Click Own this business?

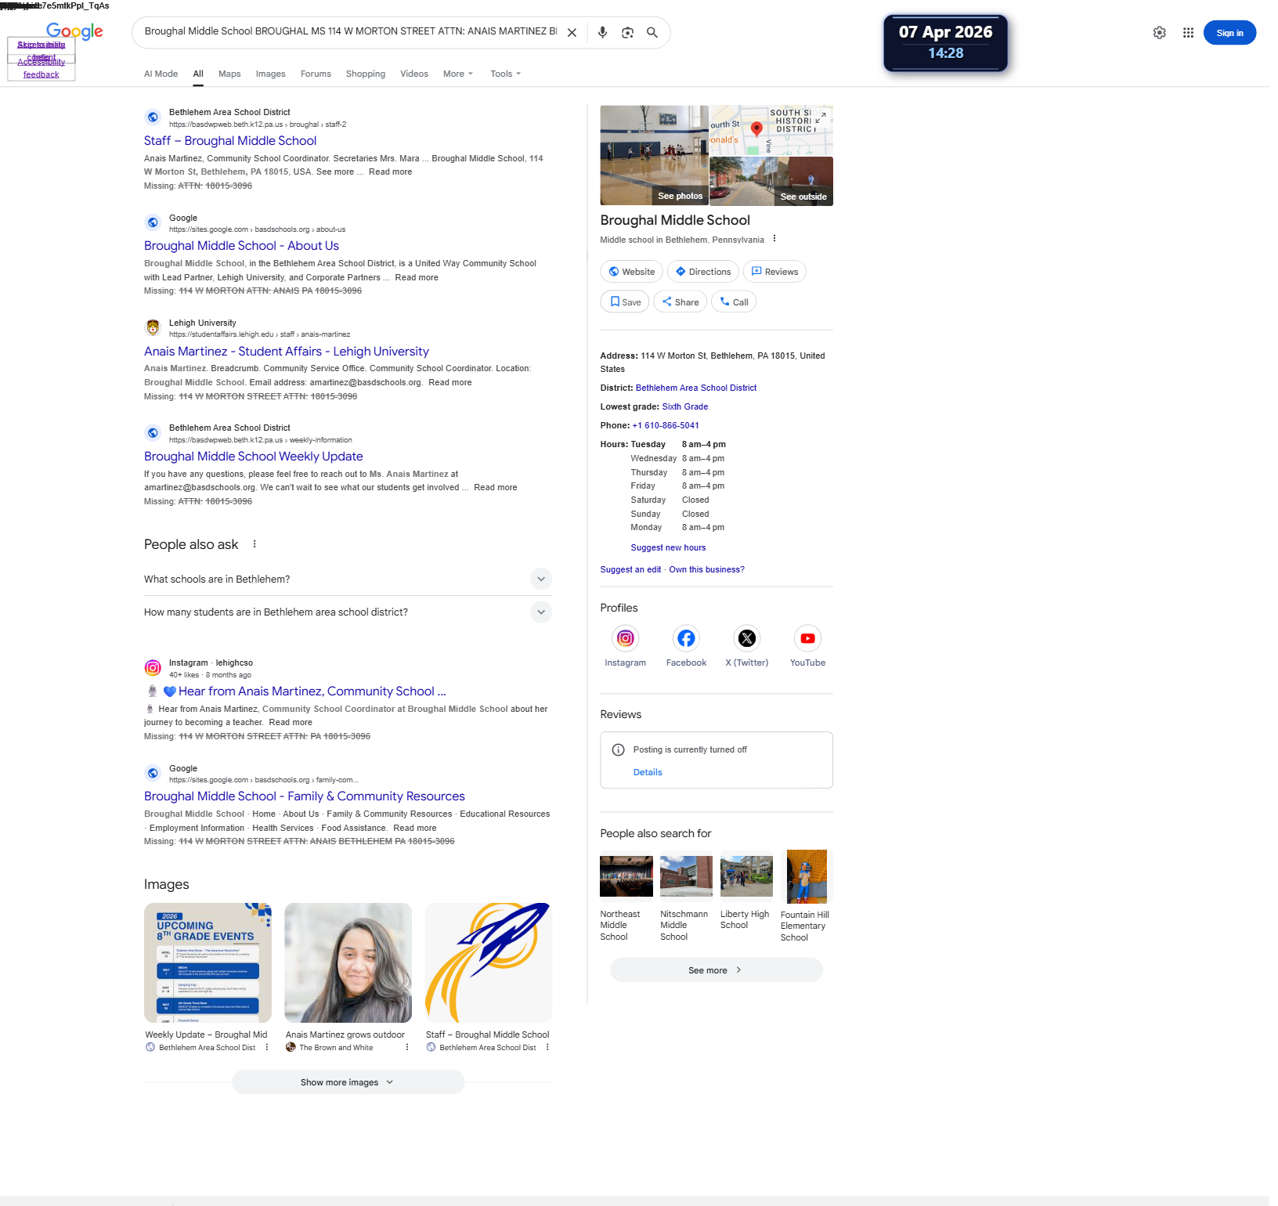(x=706, y=569)
